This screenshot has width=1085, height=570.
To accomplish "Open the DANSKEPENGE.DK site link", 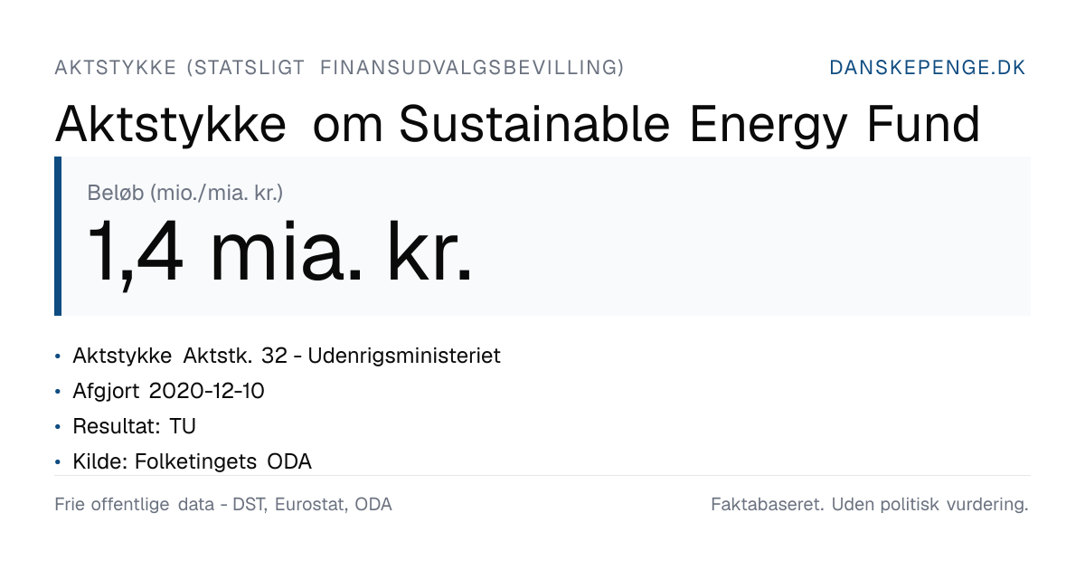I will click(928, 68).
